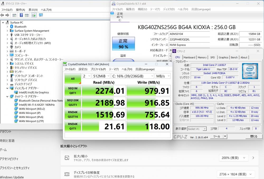Click the empty status bar in CrystalDiskMark
The width and height of the screenshot is (264, 179).
117,136
